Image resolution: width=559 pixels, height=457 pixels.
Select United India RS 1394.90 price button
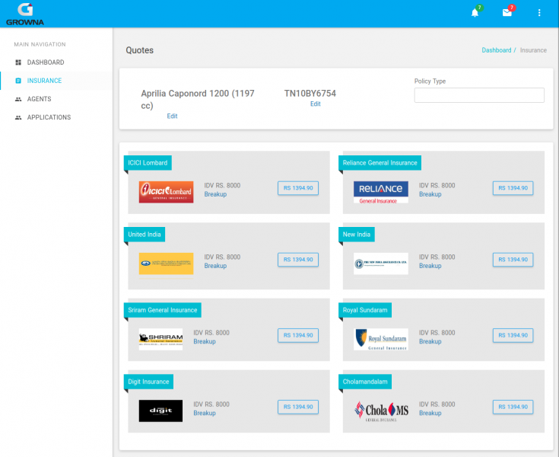coord(298,260)
